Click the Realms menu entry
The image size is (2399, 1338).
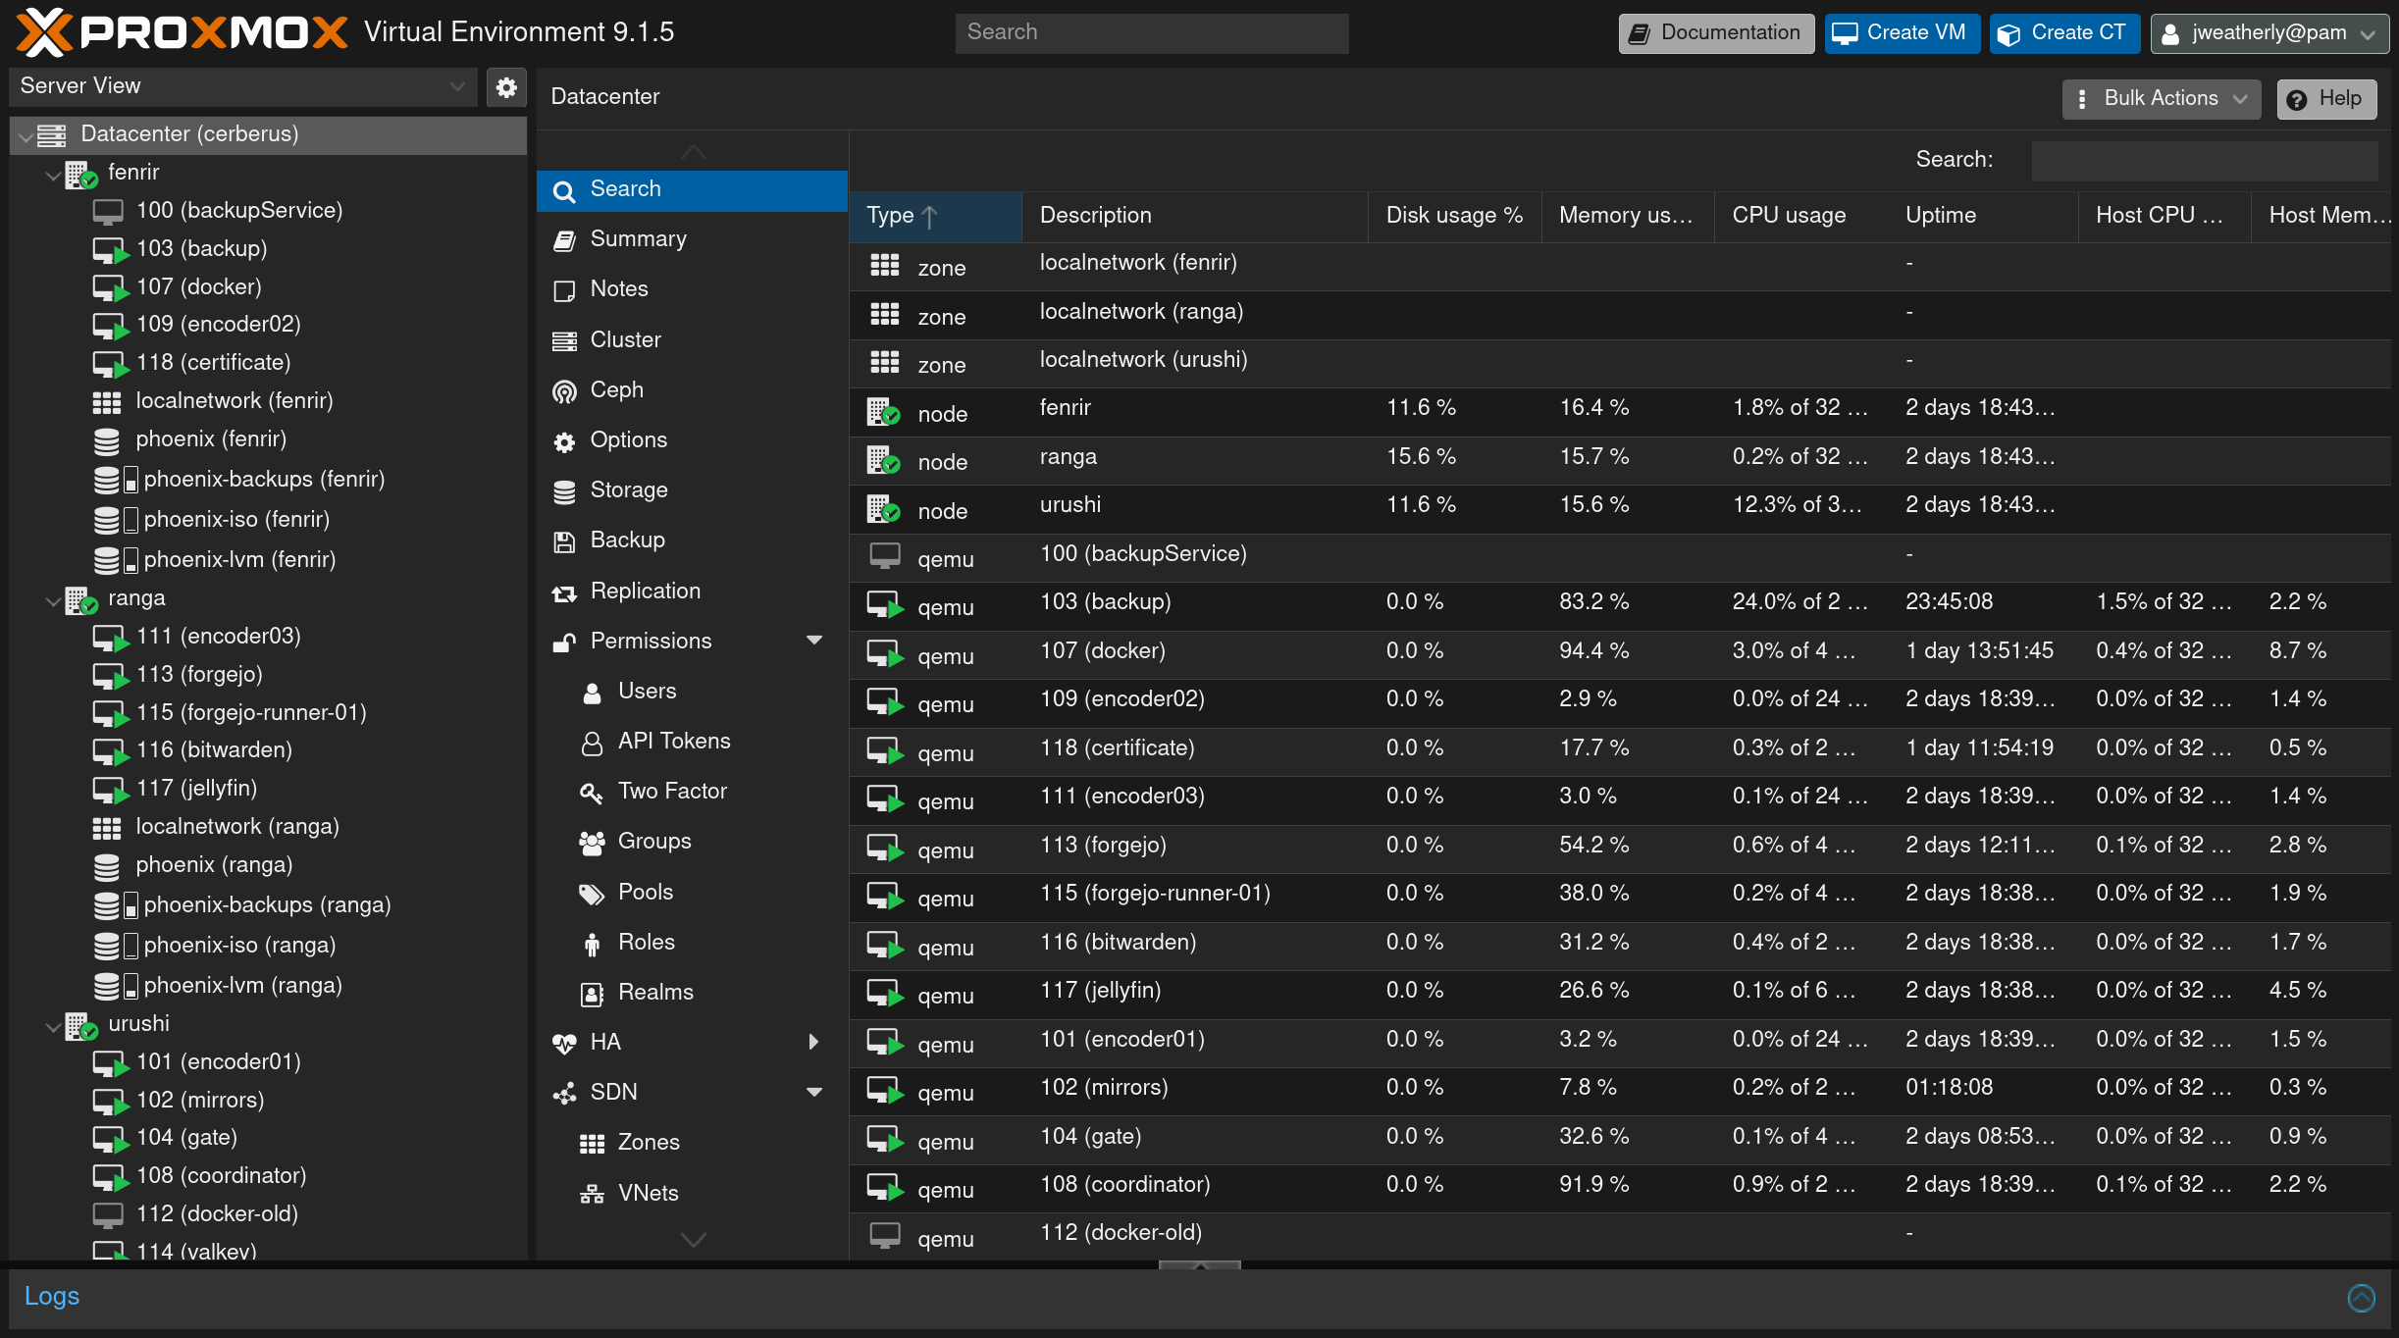click(x=654, y=993)
